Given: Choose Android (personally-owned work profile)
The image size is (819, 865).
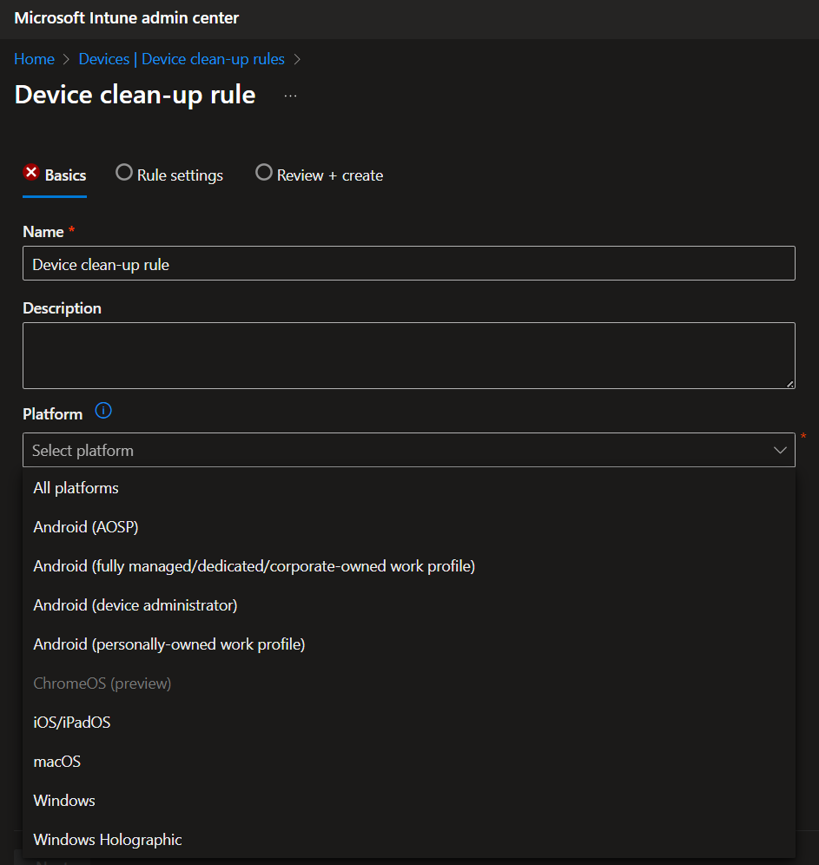Looking at the screenshot, I should click(409, 645).
